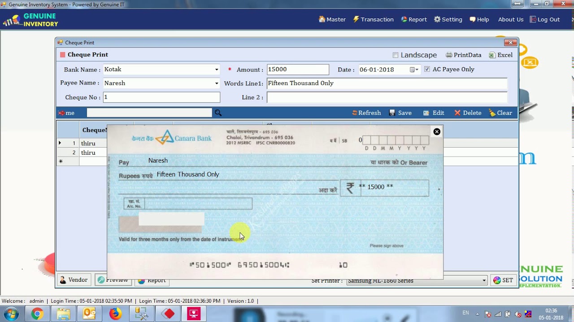Show hidden system tray icons
The image size is (574, 322).
point(477,314)
